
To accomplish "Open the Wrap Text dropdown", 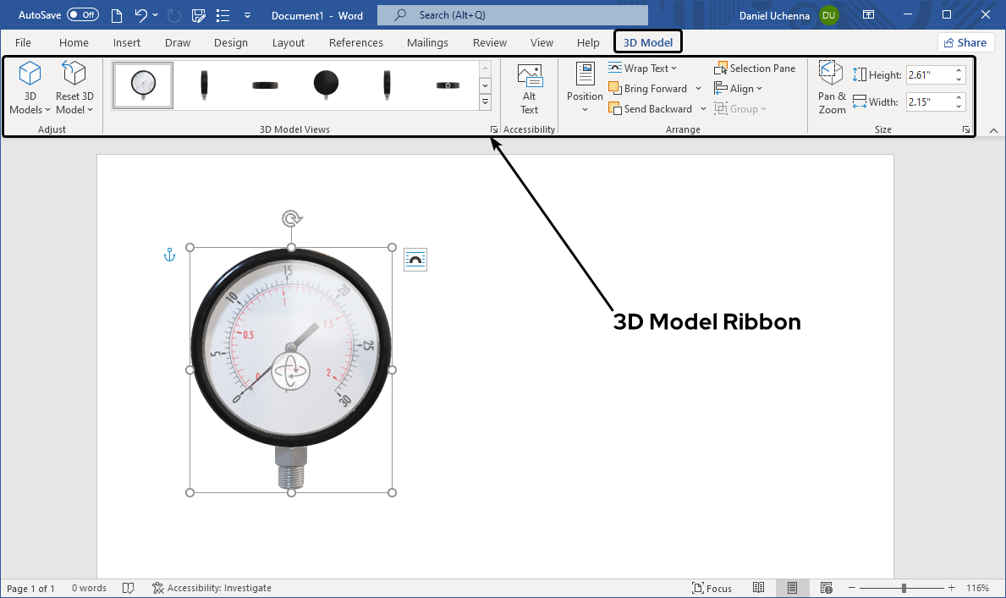I will (x=645, y=68).
